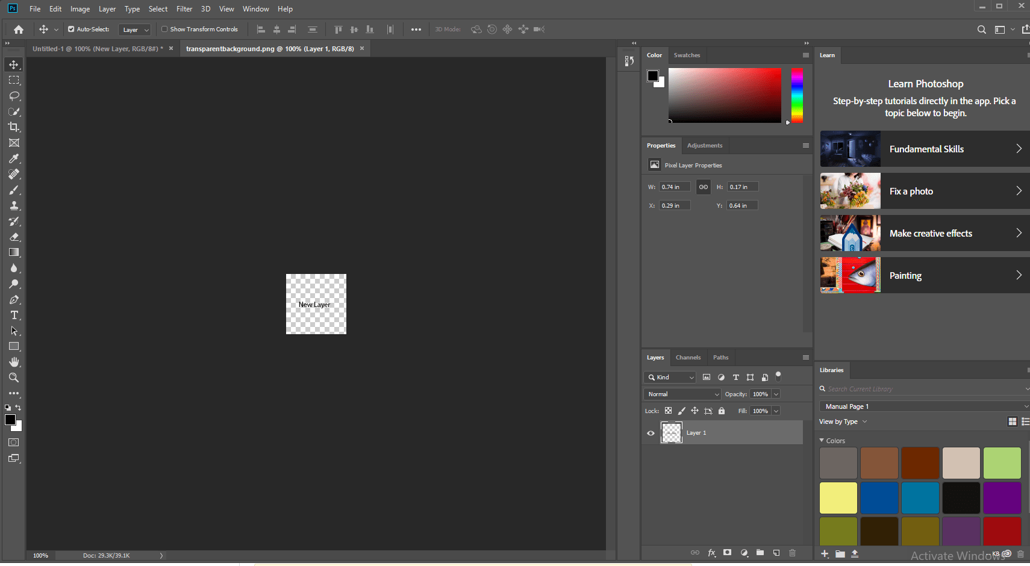Toggle the Auto-Select checkbox
This screenshot has width=1030, height=566.
[71, 29]
